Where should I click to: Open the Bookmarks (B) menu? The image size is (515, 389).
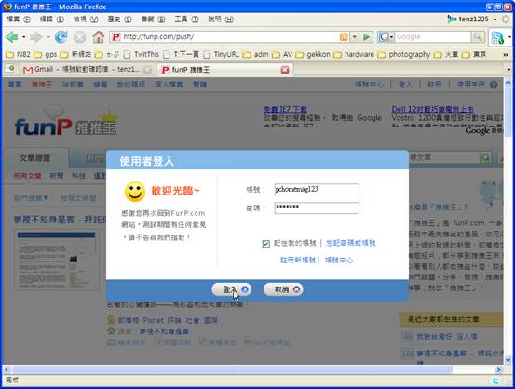click(x=153, y=20)
